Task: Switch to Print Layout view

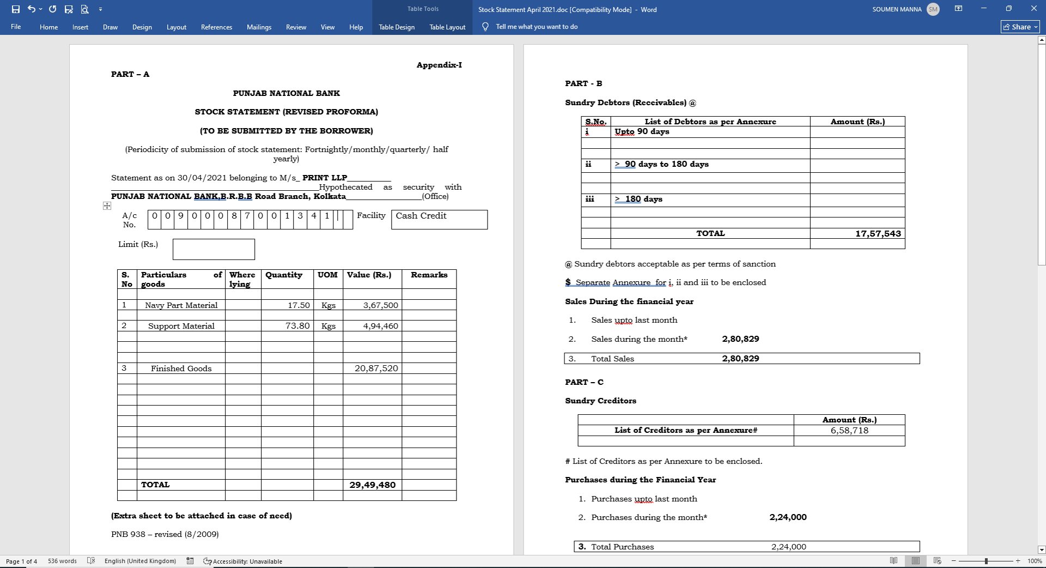Action: (x=916, y=561)
